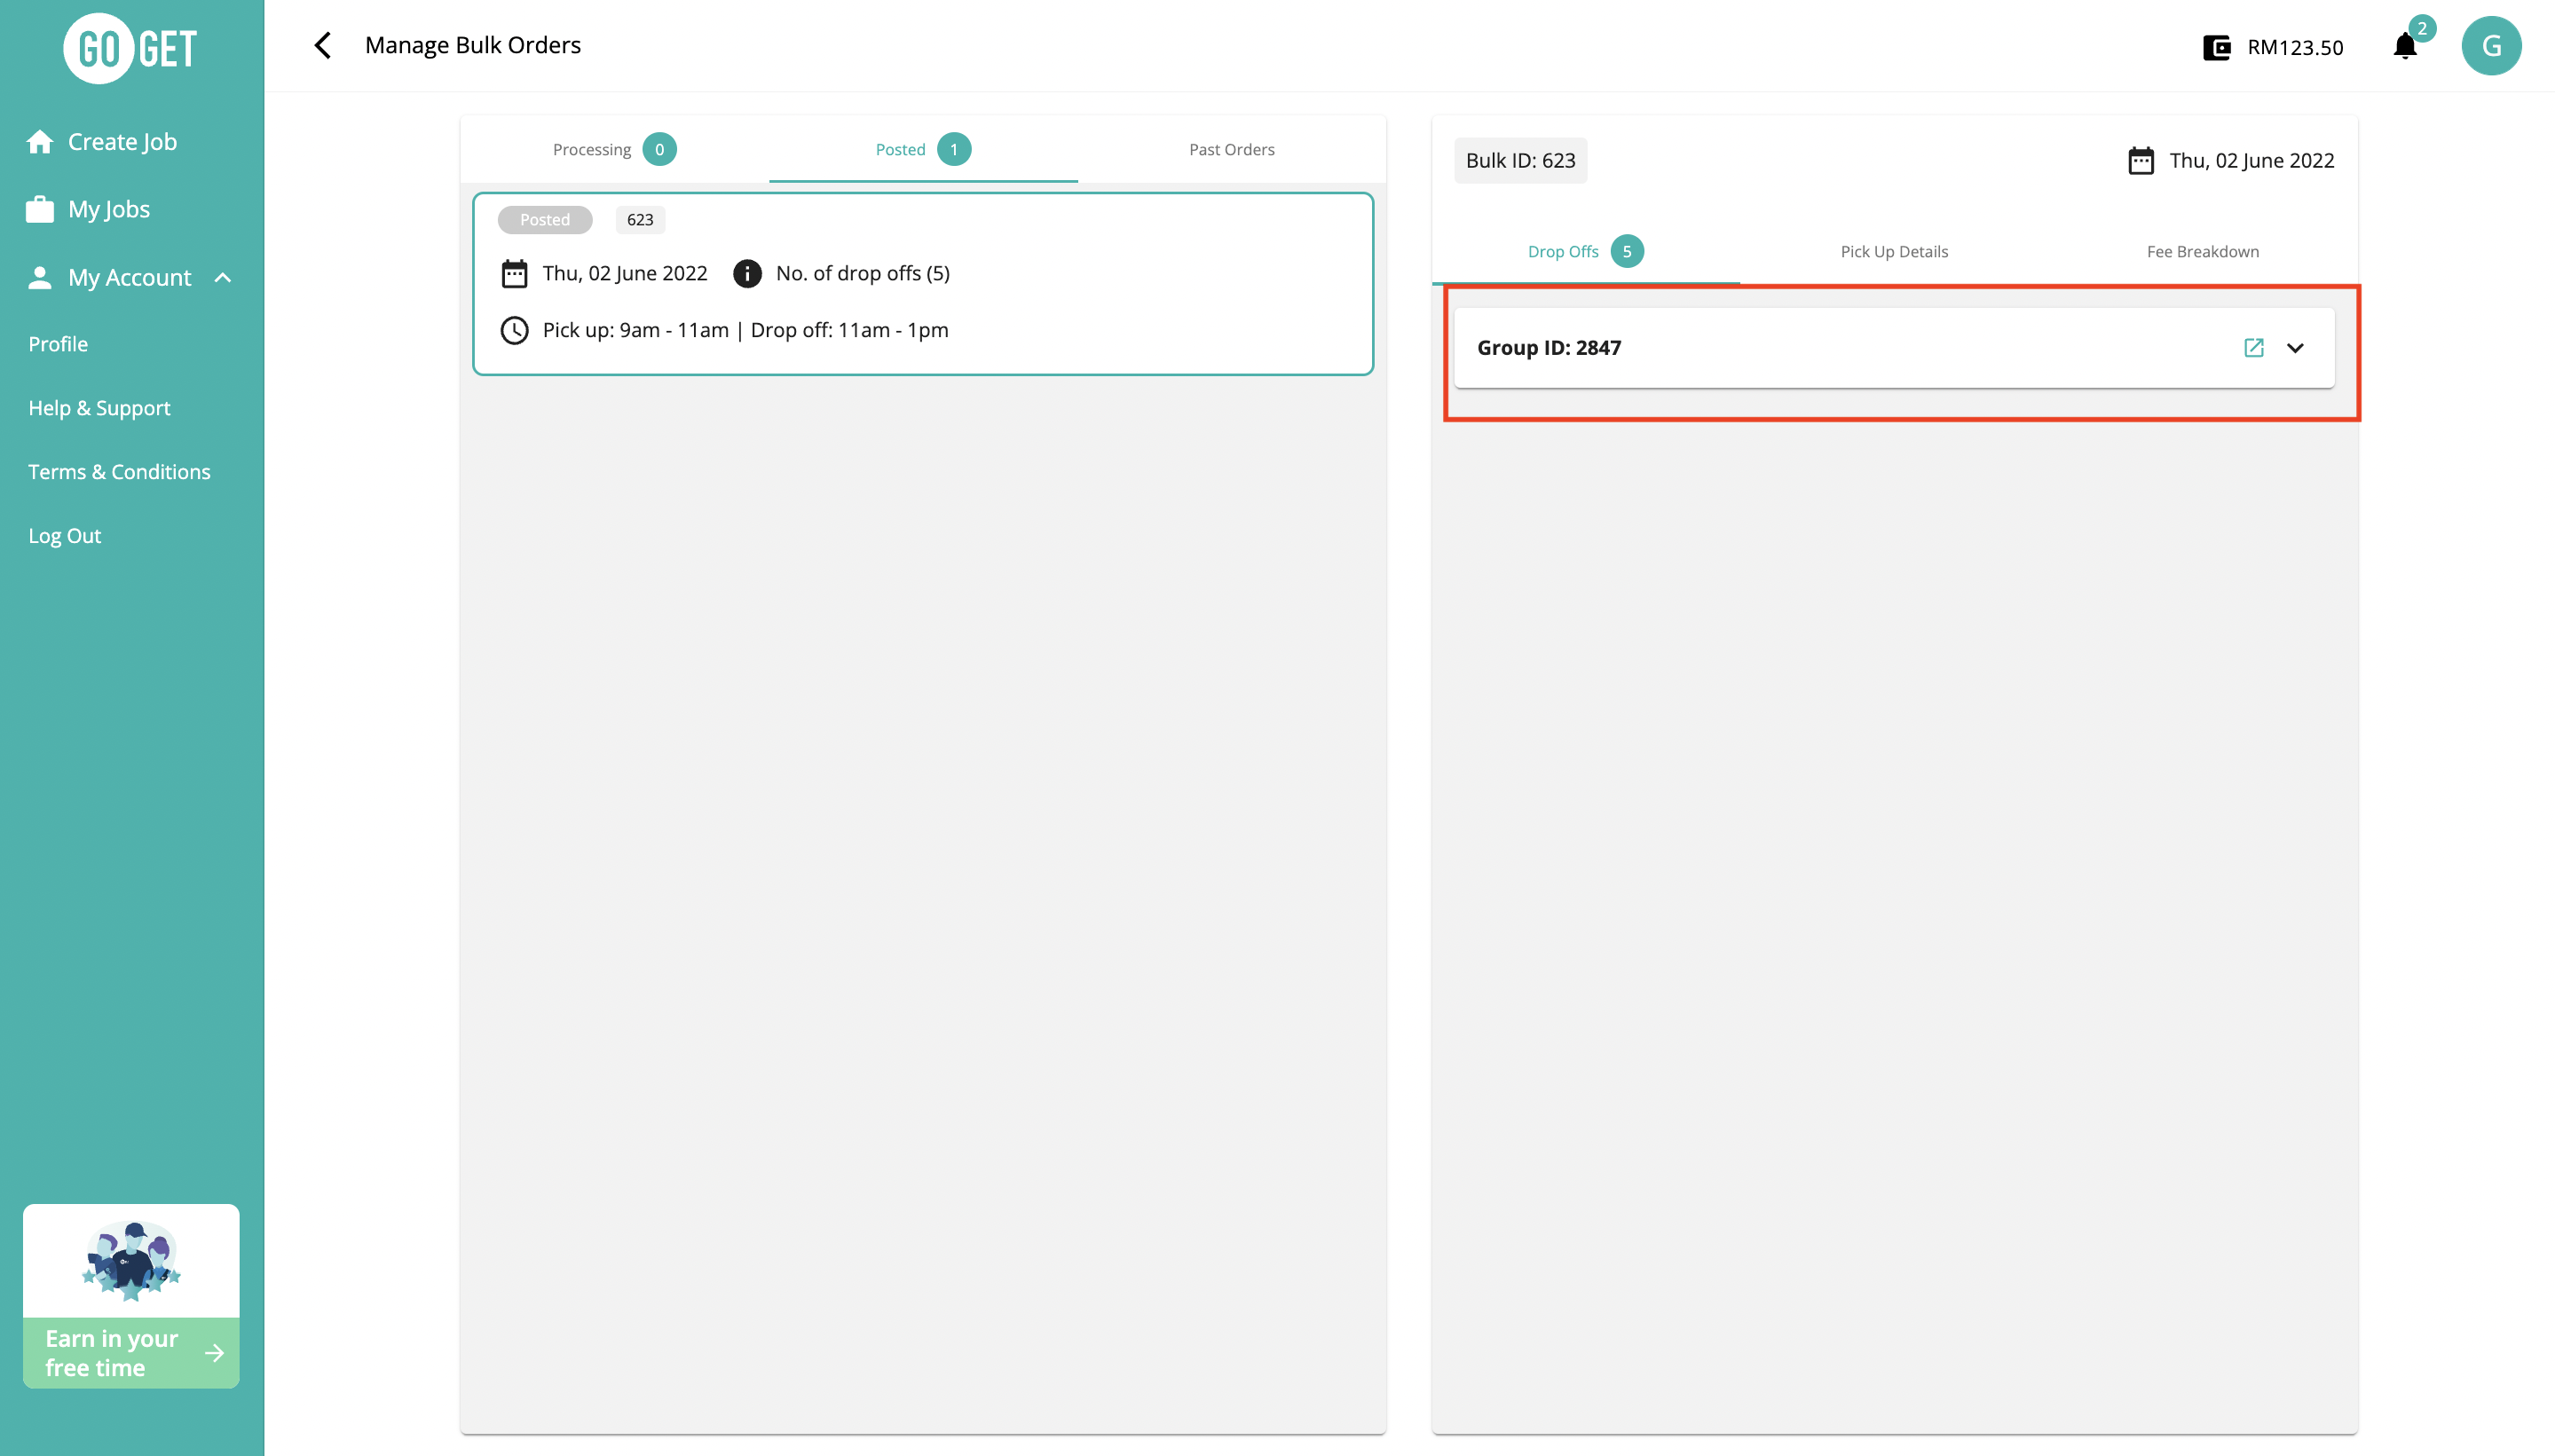Image resolution: width=2555 pixels, height=1456 pixels.
Task: Open Help & Support
Action: tap(99, 408)
